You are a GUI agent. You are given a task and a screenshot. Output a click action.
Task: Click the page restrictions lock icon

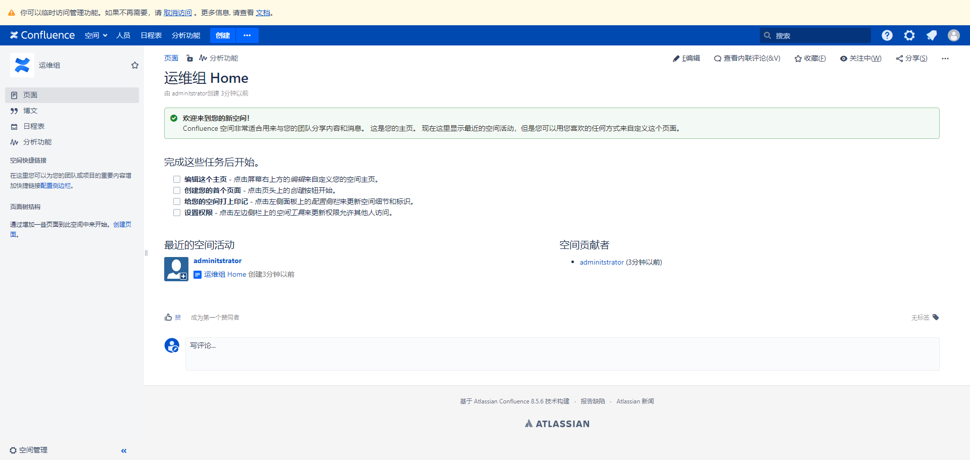[x=189, y=58]
